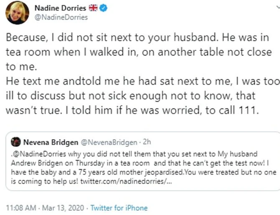Click the Twitter for iPhone source link

click(119, 207)
